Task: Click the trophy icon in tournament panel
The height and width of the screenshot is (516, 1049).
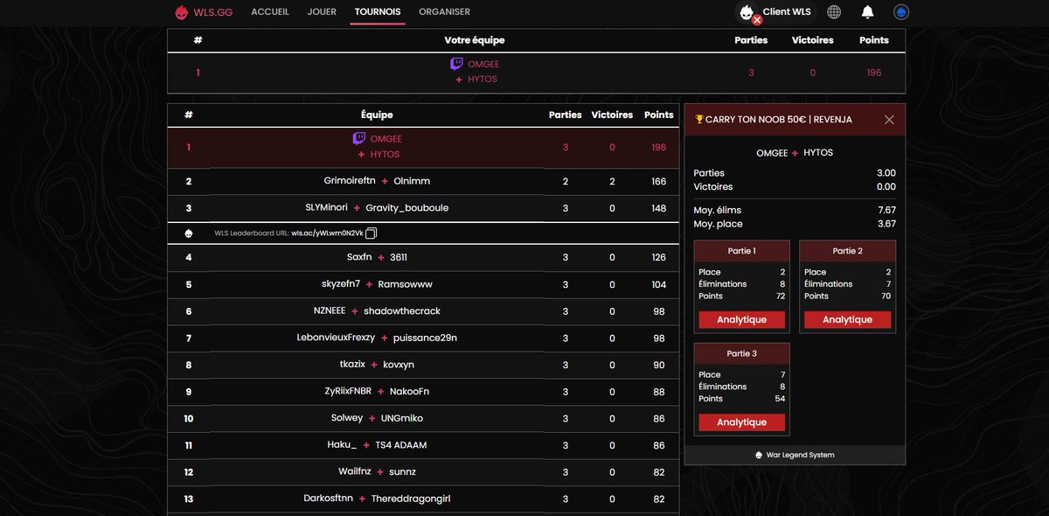Action: point(699,120)
